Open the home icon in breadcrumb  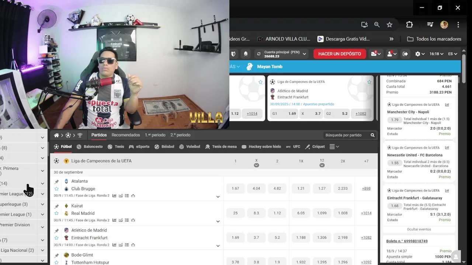tap(56, 135)
